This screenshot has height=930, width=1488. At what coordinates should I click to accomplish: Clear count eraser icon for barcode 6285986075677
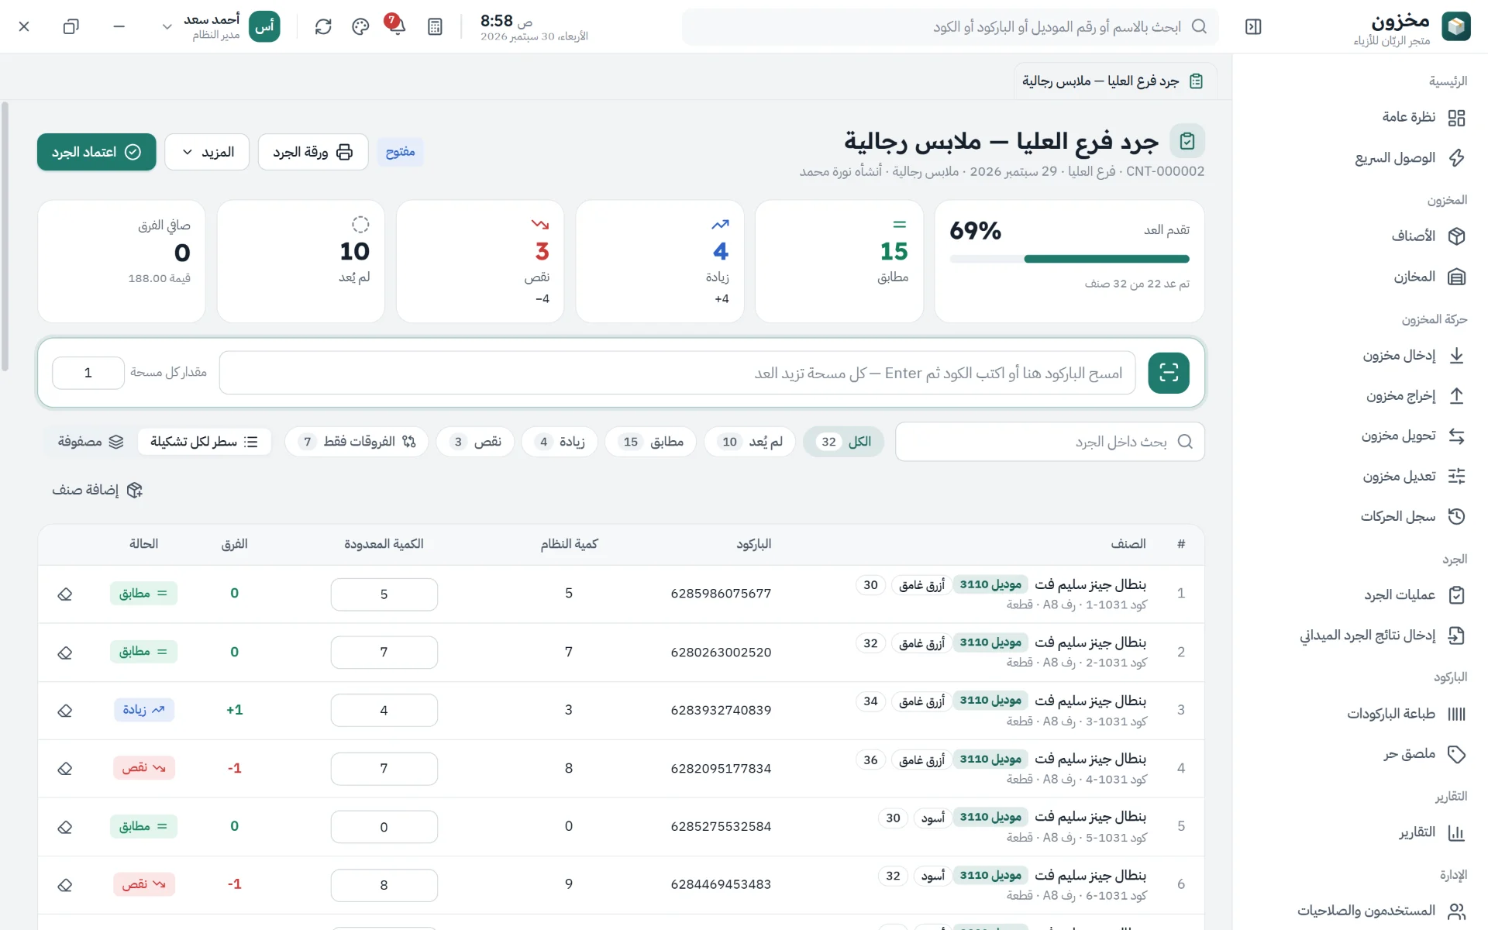(65, 594)
